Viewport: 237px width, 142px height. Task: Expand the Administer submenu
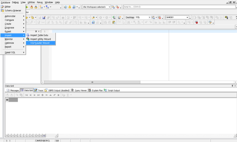pos(13,16)
